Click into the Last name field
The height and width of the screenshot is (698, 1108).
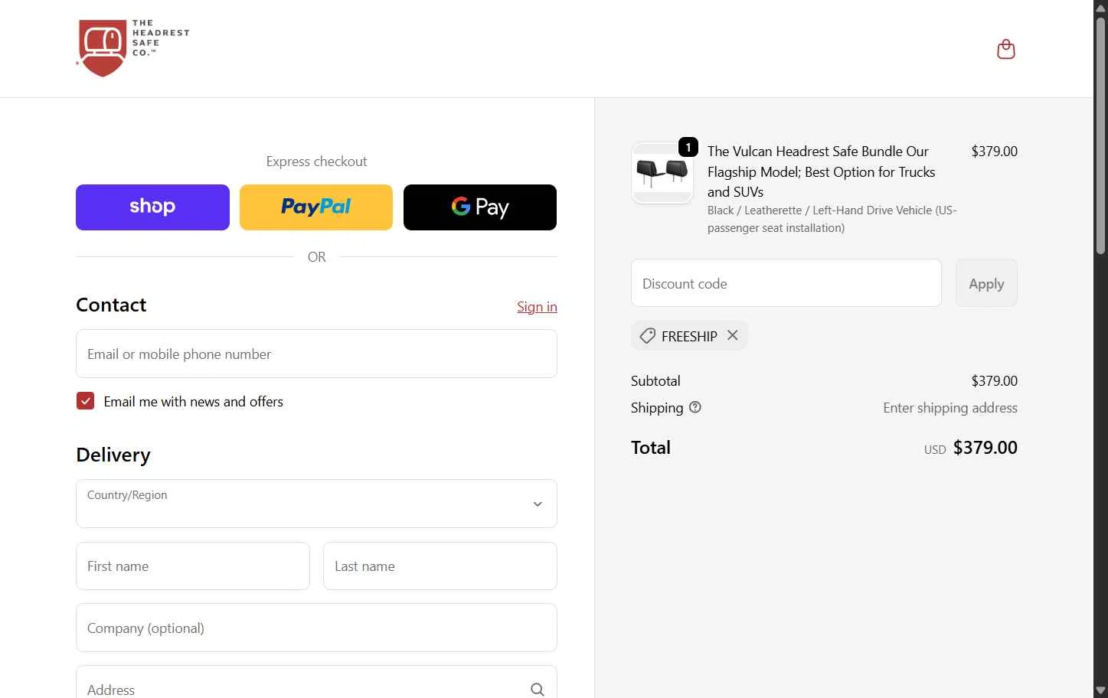click(x=440, y=566)
